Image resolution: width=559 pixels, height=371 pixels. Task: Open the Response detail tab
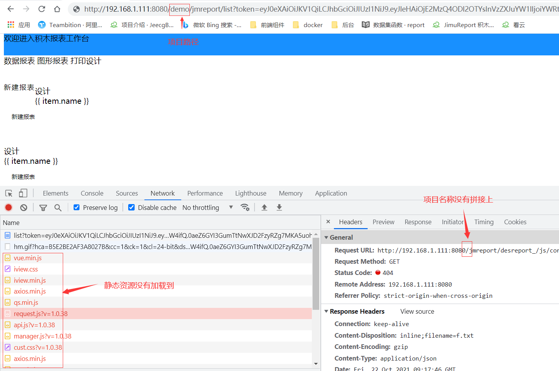[418, 222]
